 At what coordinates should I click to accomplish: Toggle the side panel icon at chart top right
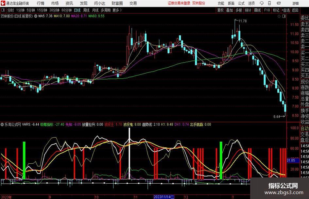tap(284, 16)
